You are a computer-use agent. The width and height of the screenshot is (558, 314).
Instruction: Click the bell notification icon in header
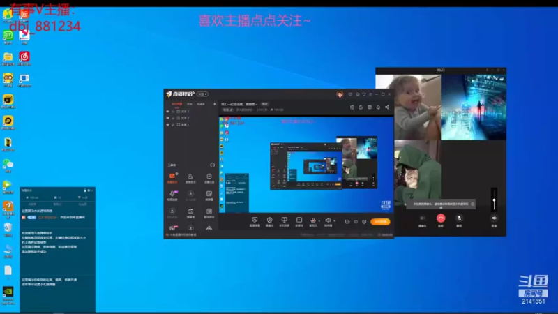click(x=378, y=107)
